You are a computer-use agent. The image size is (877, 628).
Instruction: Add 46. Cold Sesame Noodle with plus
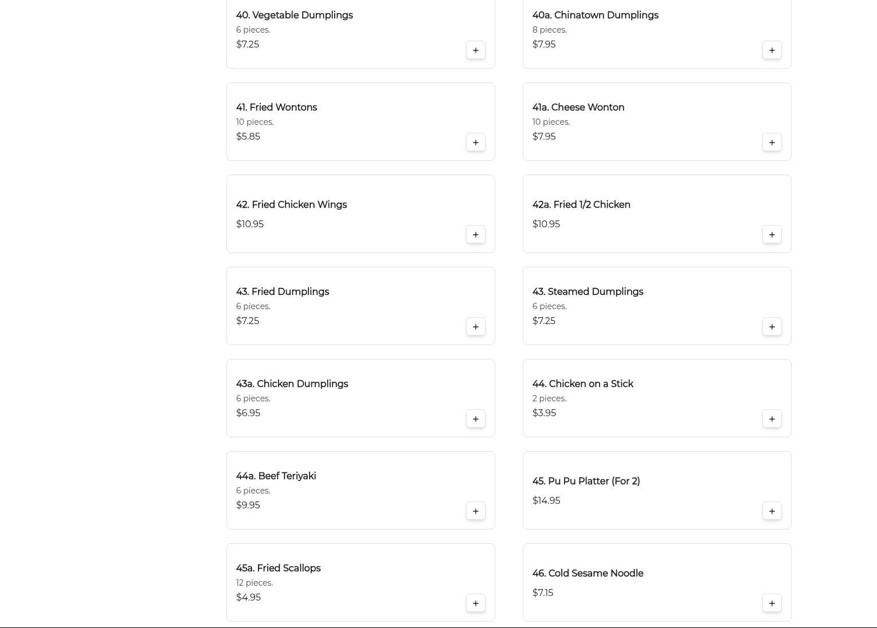tap(772, 603)
